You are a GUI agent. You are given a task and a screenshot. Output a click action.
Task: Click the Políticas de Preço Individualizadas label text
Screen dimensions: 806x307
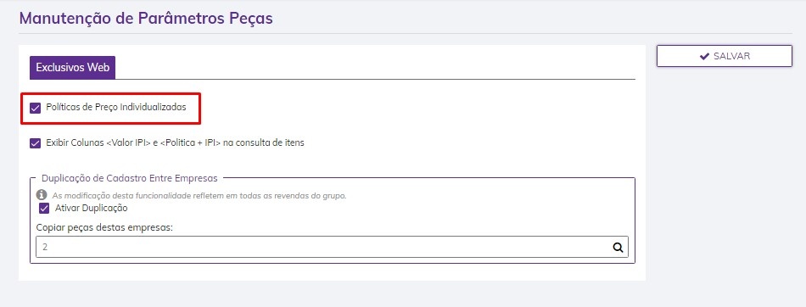click(x=116, y=108)
